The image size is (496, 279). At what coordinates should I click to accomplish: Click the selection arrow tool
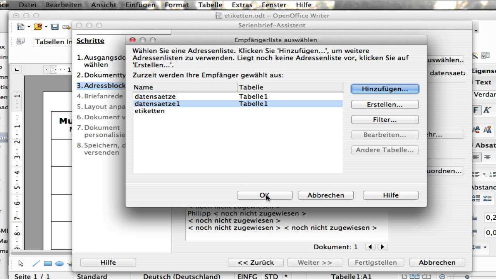(21, 263)
